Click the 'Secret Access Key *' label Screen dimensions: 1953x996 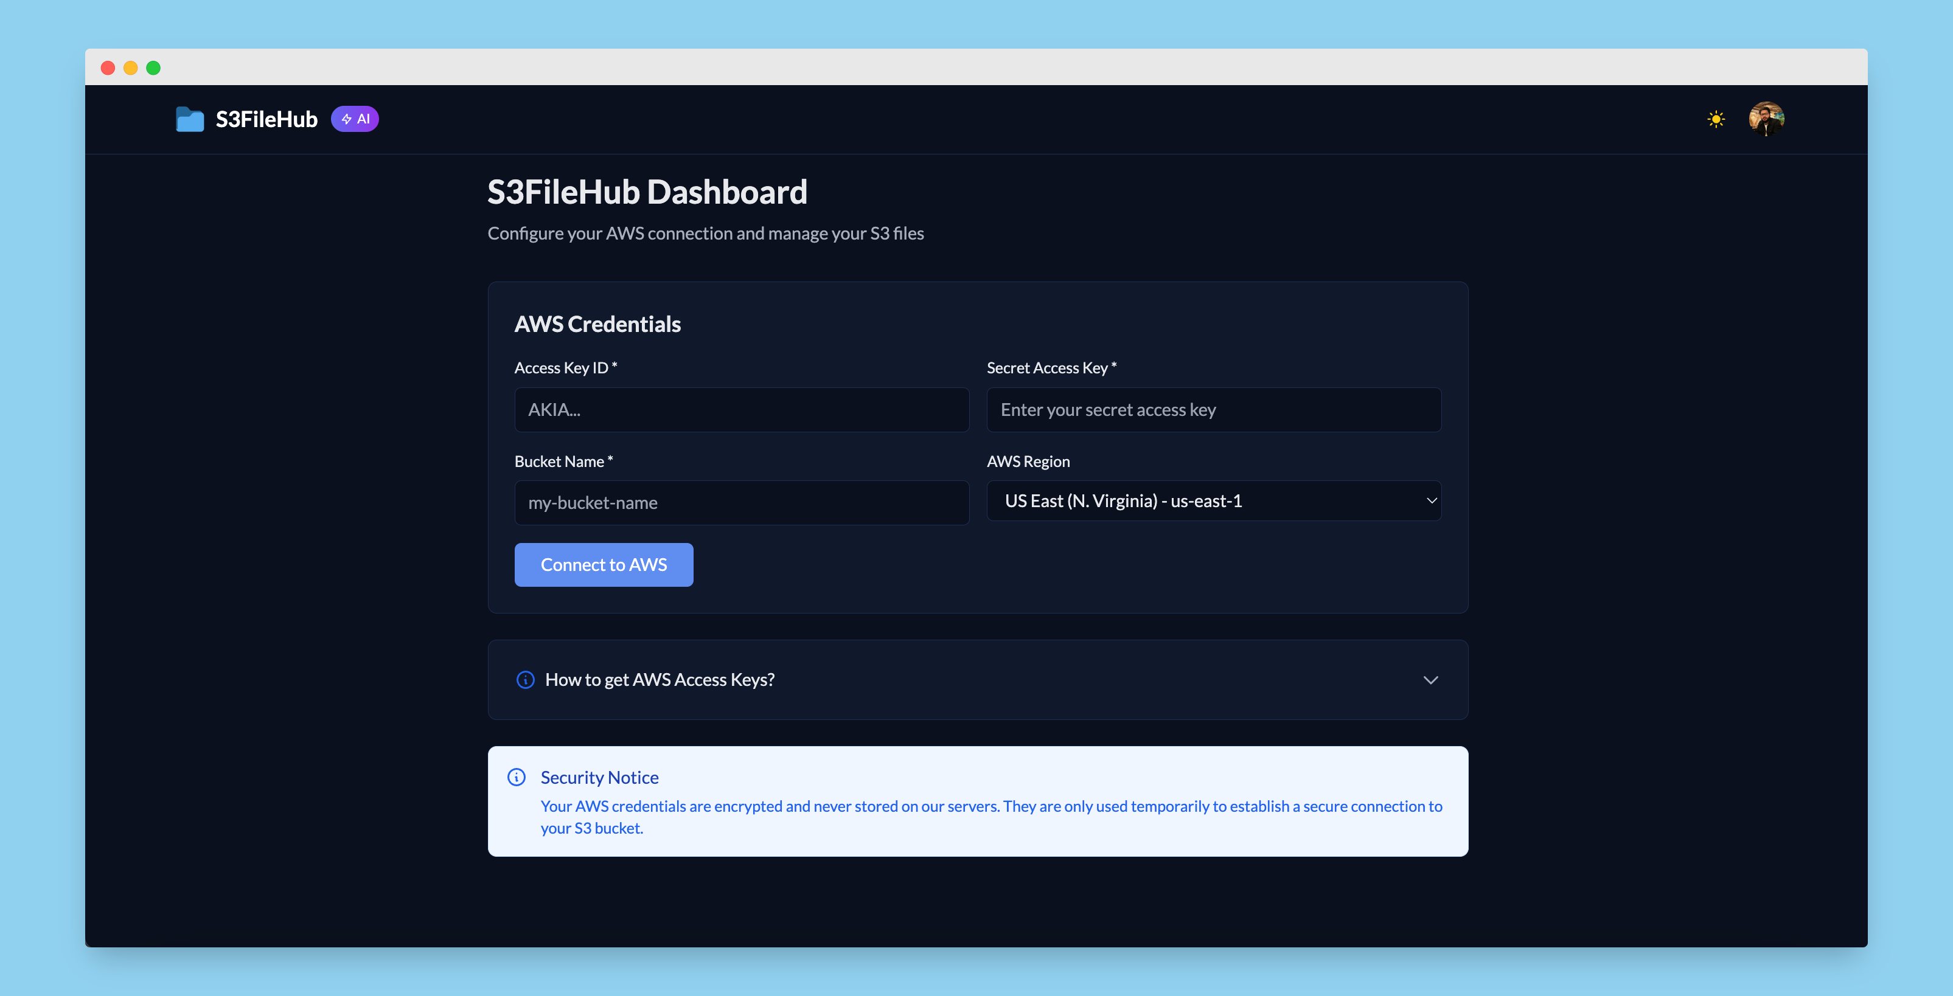pyautogui.click(x=1051, y=368)
